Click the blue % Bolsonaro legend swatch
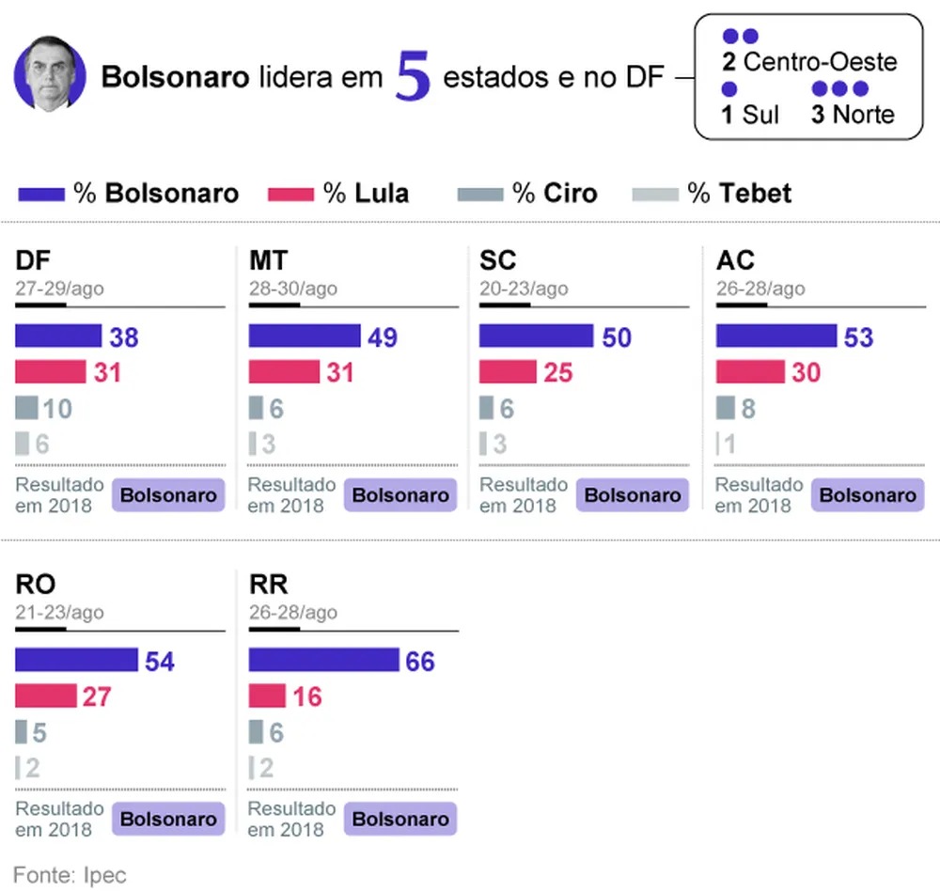Image resolution: width=940 pixels, height=891 pixels. coord(41,195)
